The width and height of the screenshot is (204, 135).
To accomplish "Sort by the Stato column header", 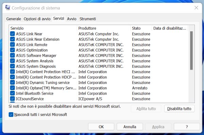I will tap(141, 28).
